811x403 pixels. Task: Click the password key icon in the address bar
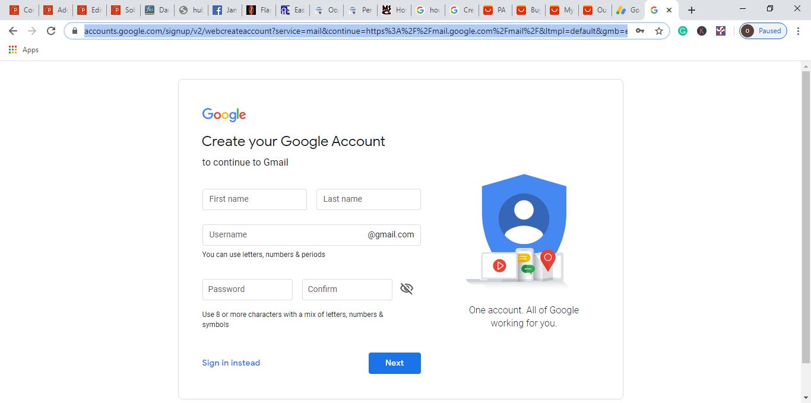(640, 31)
